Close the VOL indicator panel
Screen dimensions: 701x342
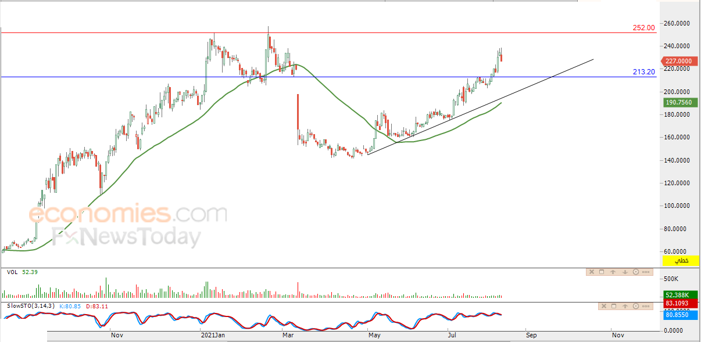pyautogui.click(x=592, y=272)
